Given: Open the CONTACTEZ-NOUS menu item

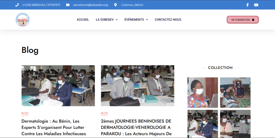Looking at the screenshot, I should point(168,20).
